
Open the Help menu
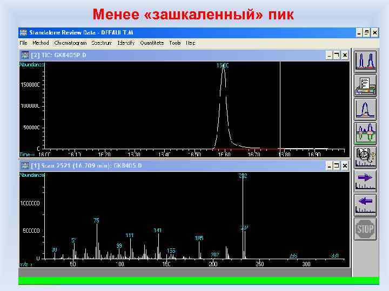pos(190,43)
